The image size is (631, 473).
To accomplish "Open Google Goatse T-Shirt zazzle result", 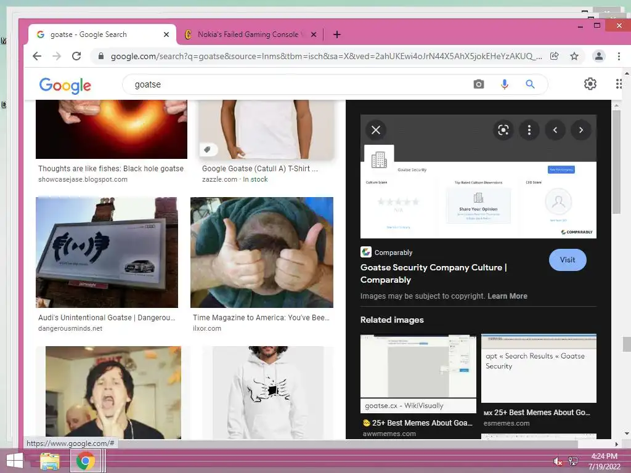I will (259, 169).
